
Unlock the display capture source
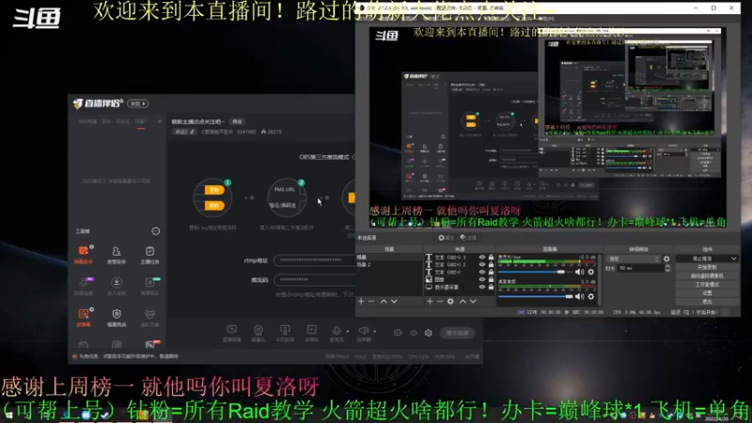coord(491,287)
